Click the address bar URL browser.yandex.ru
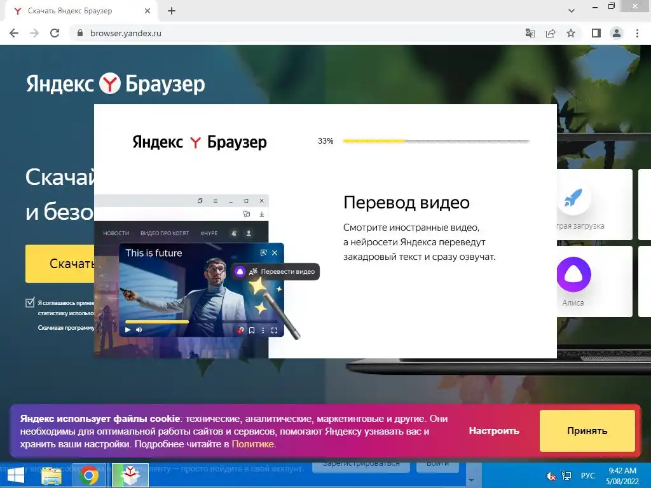Screen dimensions: 651x488 (125, 33)
